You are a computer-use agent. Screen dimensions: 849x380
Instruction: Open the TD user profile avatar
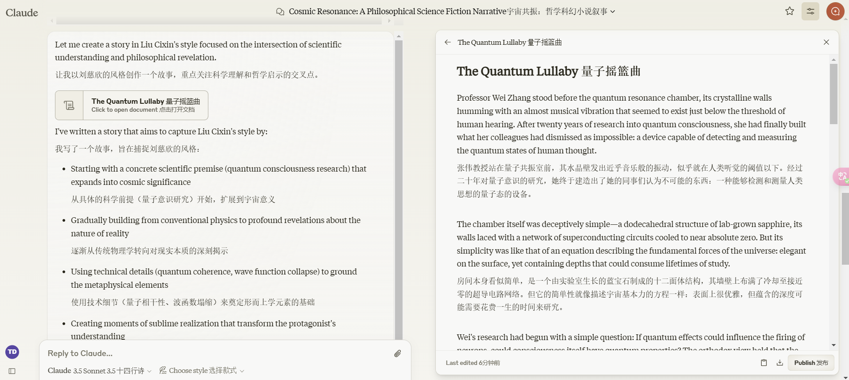(x=12, y=352)
